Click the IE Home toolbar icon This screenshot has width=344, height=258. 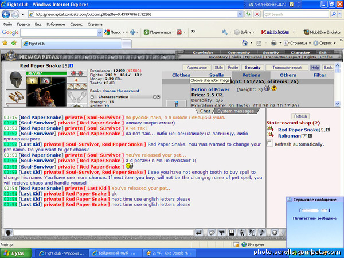pyautogui.click(x=245, y=43)
